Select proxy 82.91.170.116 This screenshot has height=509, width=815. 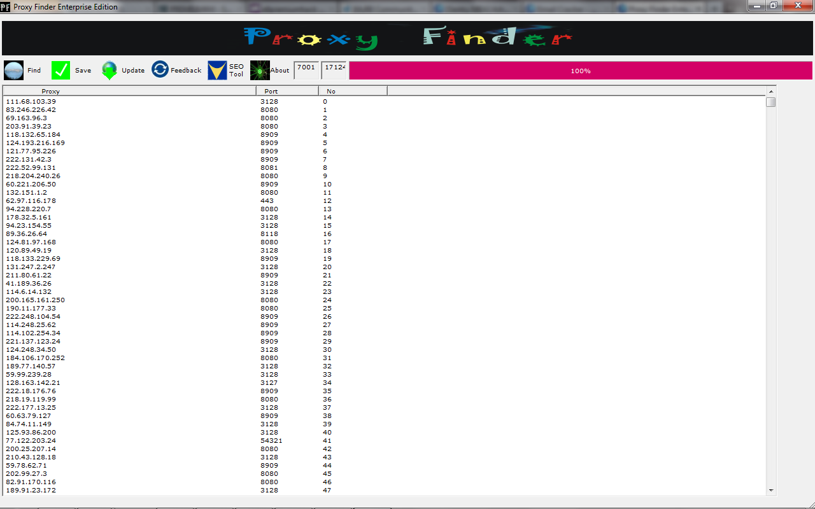[x=31, y=482]
